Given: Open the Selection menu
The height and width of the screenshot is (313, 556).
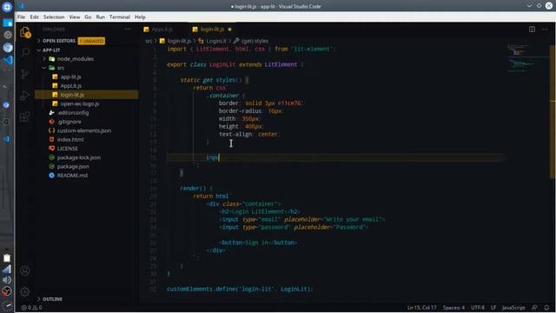Looking at the screenshot, I should point(54,17).
